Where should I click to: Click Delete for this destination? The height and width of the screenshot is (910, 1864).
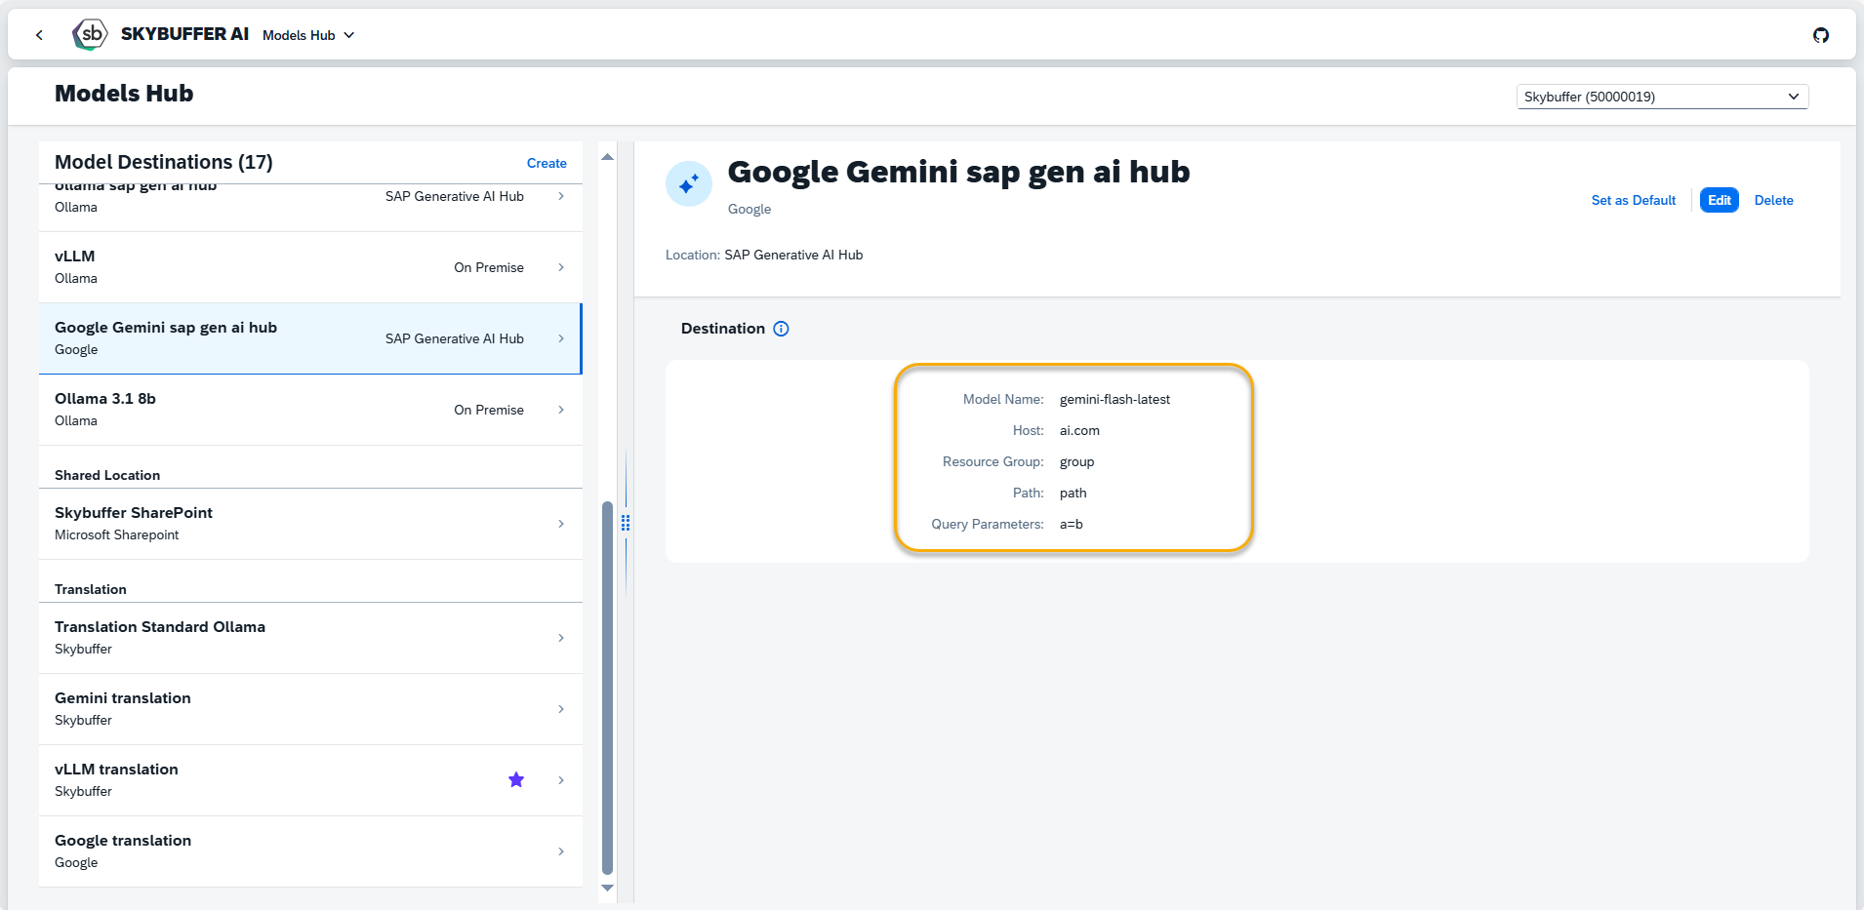click(1773, 200)
